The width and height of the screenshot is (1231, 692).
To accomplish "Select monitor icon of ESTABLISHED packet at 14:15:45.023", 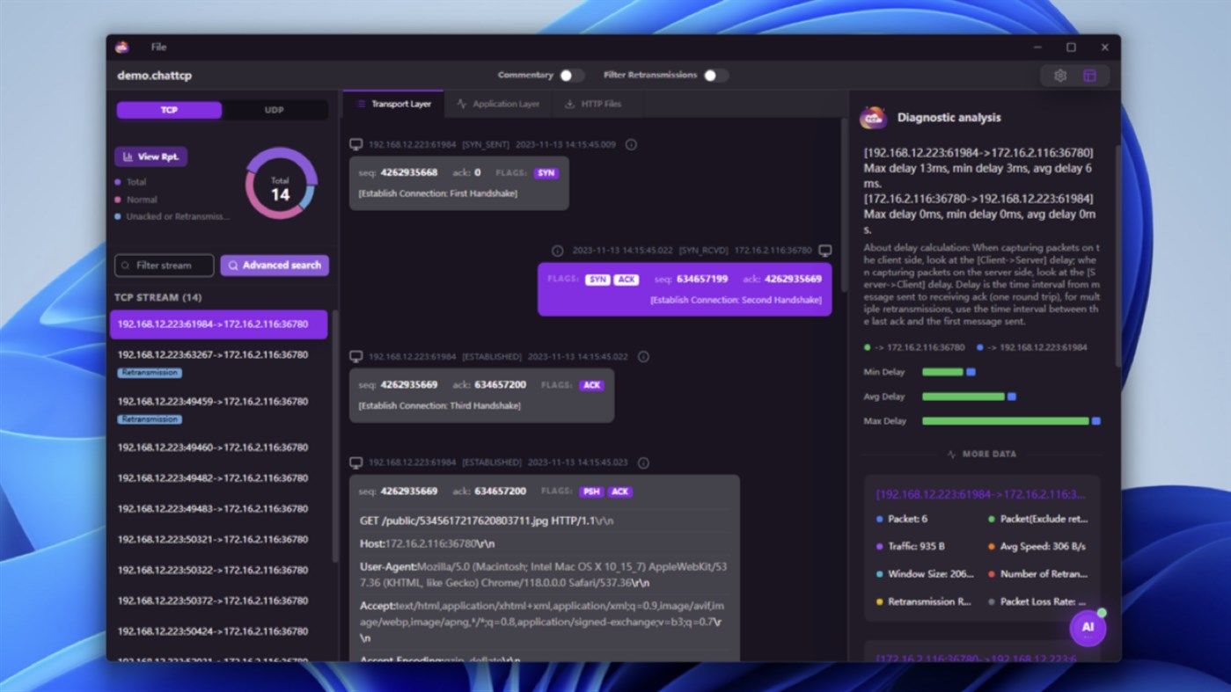I will point(355,463).
